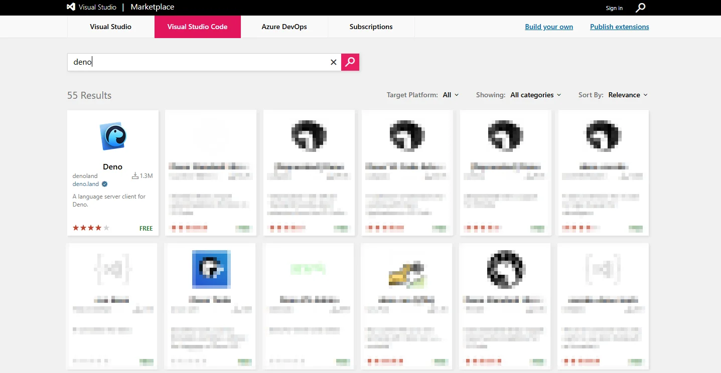This screenshot has width=721, height=373.
Task: Click the Visual Studio logo in header
Action: [71, 7]
